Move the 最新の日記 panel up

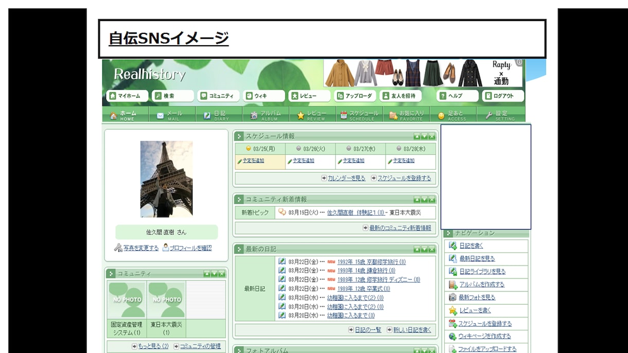[417, 250]
